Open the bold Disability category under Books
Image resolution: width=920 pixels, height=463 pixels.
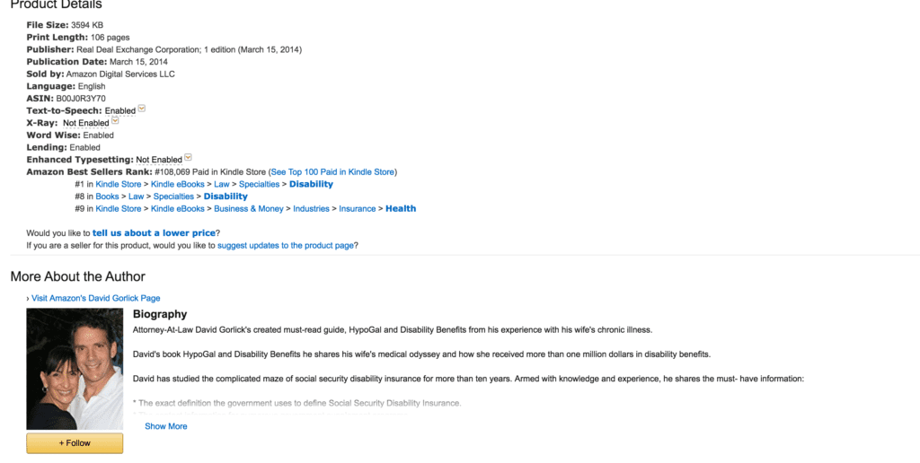pyautogui.click(x=226, y=197)
